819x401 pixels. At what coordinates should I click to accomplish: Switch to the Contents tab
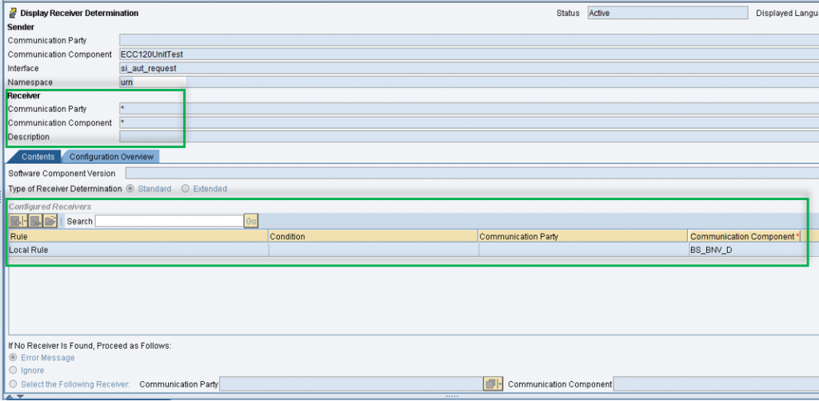(38, 157)
